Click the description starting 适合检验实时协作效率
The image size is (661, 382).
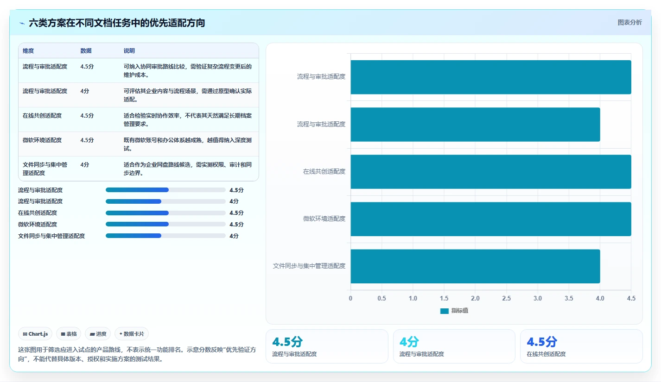[188, 120]
